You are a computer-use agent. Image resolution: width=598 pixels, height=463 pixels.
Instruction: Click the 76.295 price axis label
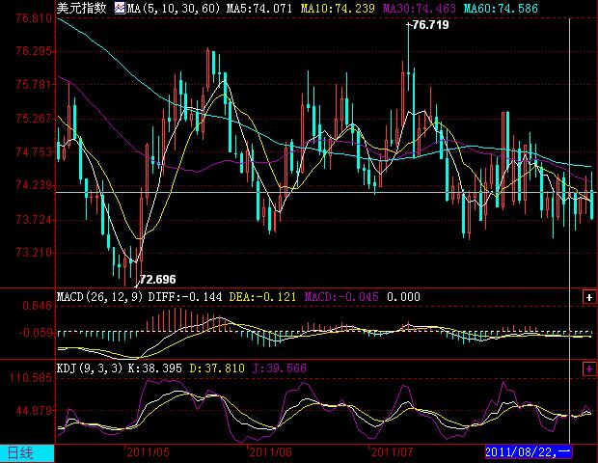click(x=34, y=51)
